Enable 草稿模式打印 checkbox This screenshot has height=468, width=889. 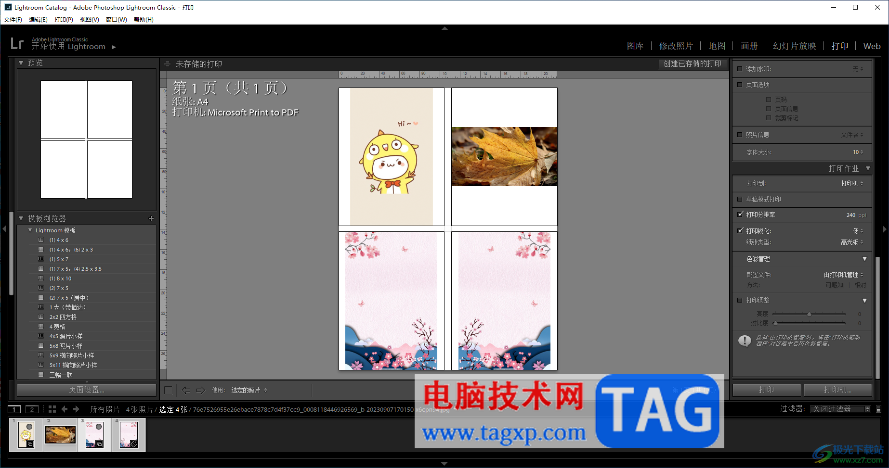pyautogui.click(x=740, y=199)
